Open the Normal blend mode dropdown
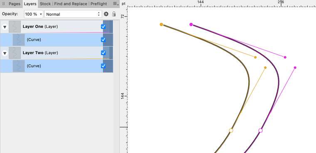The height and width of the screenshot is (153, 316). (73, 14)
